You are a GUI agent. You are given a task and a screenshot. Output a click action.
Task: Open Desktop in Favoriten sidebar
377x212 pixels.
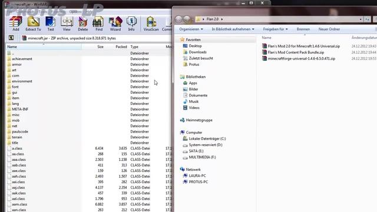click(x=195, y=46)
